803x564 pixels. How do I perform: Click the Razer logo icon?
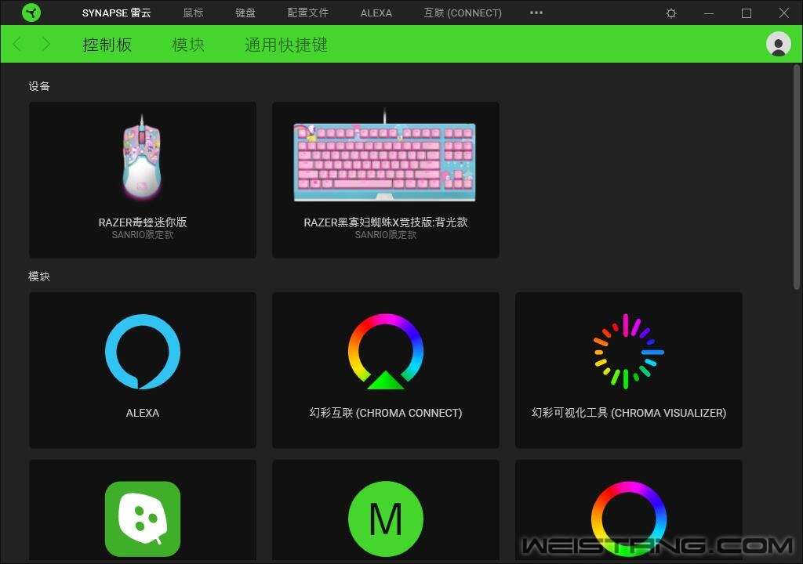pyautogui.click(x=31, y=13)
